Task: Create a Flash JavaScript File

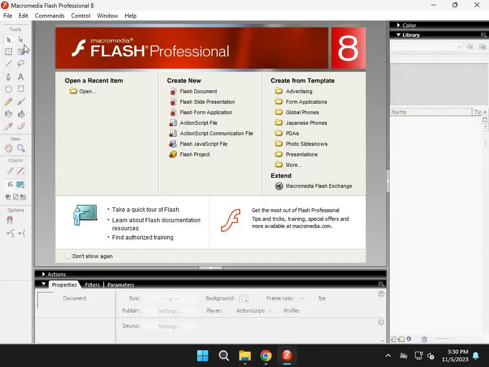Action: (198, 144)
